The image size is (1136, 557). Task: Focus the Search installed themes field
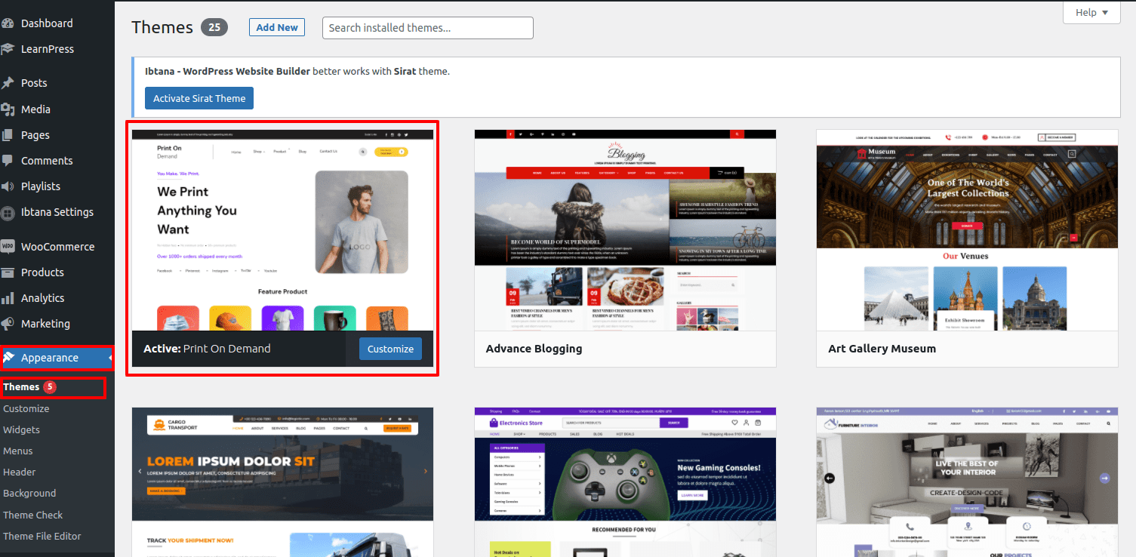point(428,28)
